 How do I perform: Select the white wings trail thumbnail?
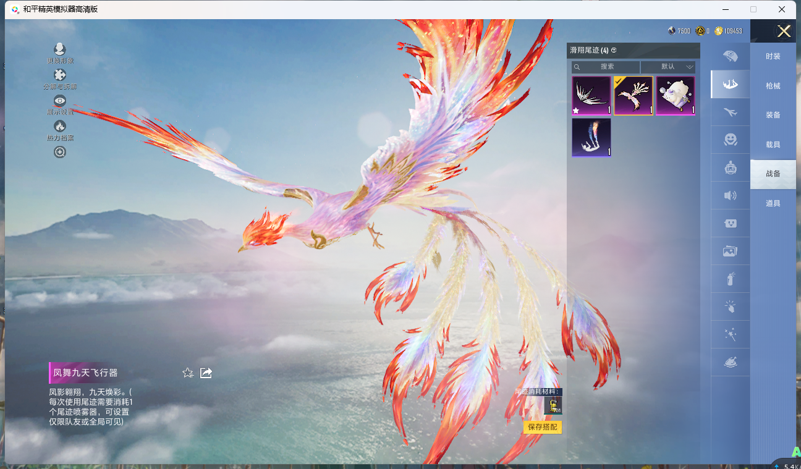click(x=591, y=96)
